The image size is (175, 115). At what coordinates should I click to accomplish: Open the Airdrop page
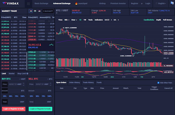click(102, 3)
